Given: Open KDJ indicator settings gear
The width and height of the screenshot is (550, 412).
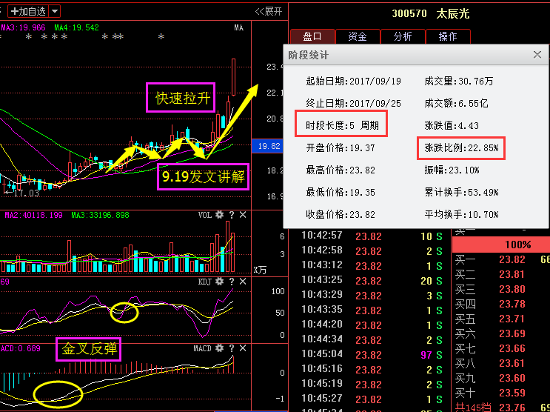Looking at the screenshot, I should point(219,282).
